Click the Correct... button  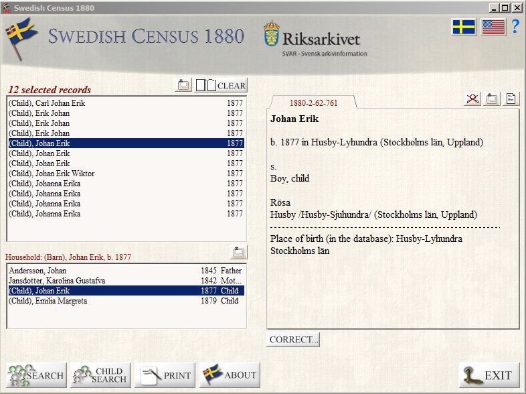point(293,340)
